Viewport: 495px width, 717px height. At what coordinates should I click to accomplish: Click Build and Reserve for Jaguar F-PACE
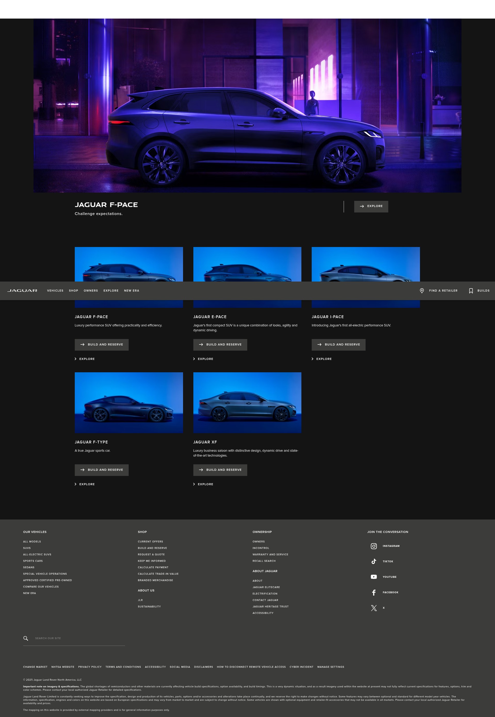tap(101, 345)
